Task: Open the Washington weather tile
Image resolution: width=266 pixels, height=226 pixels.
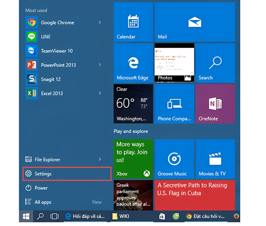Action: (133, 104)
